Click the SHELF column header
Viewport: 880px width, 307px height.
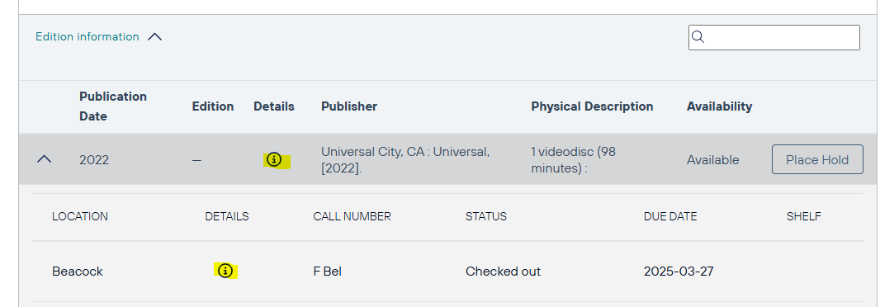[x=804, y=217]
